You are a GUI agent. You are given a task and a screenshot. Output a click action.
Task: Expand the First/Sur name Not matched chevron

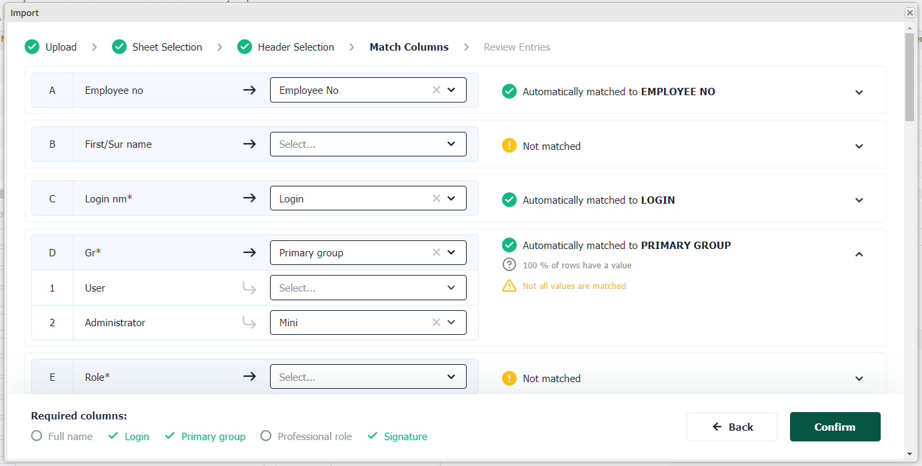click(859, 146)
